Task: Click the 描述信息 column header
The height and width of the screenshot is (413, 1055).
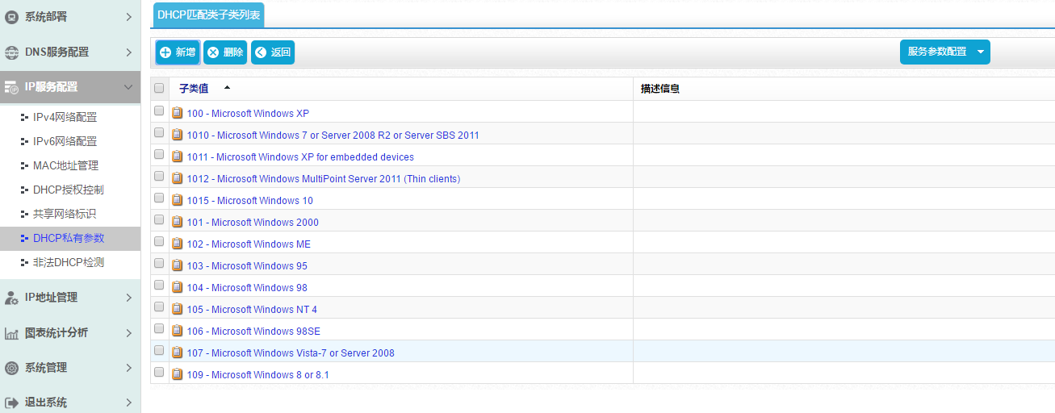Action: click(x=660, y=89)
